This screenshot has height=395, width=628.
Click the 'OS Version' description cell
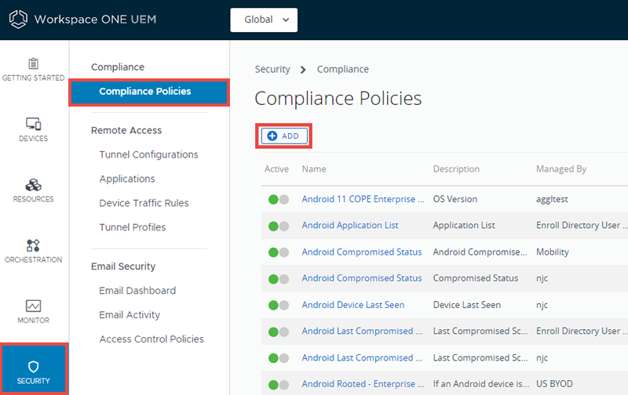click(x=455, y=199)
